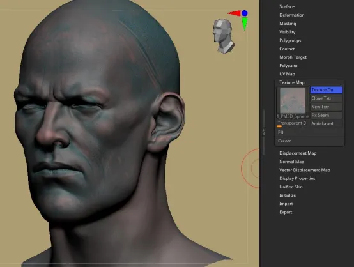Open the Export section
The image size is (354, 267).
pyautogui.click(x=286, y=212)
